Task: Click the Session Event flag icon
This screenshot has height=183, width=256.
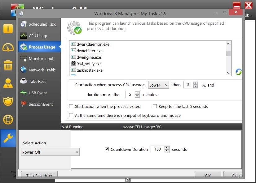Action: [x=24, y=104]
